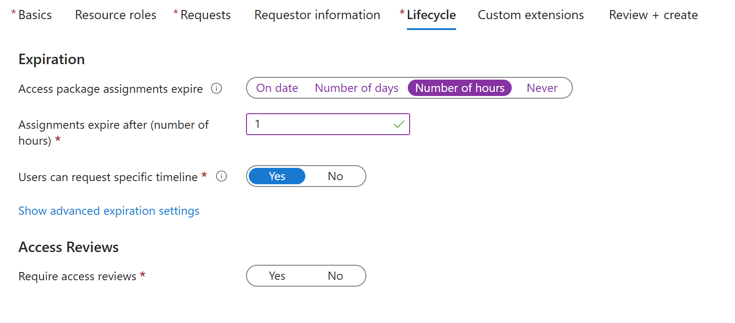Go to Review + create tab

[x=653, y=15]
